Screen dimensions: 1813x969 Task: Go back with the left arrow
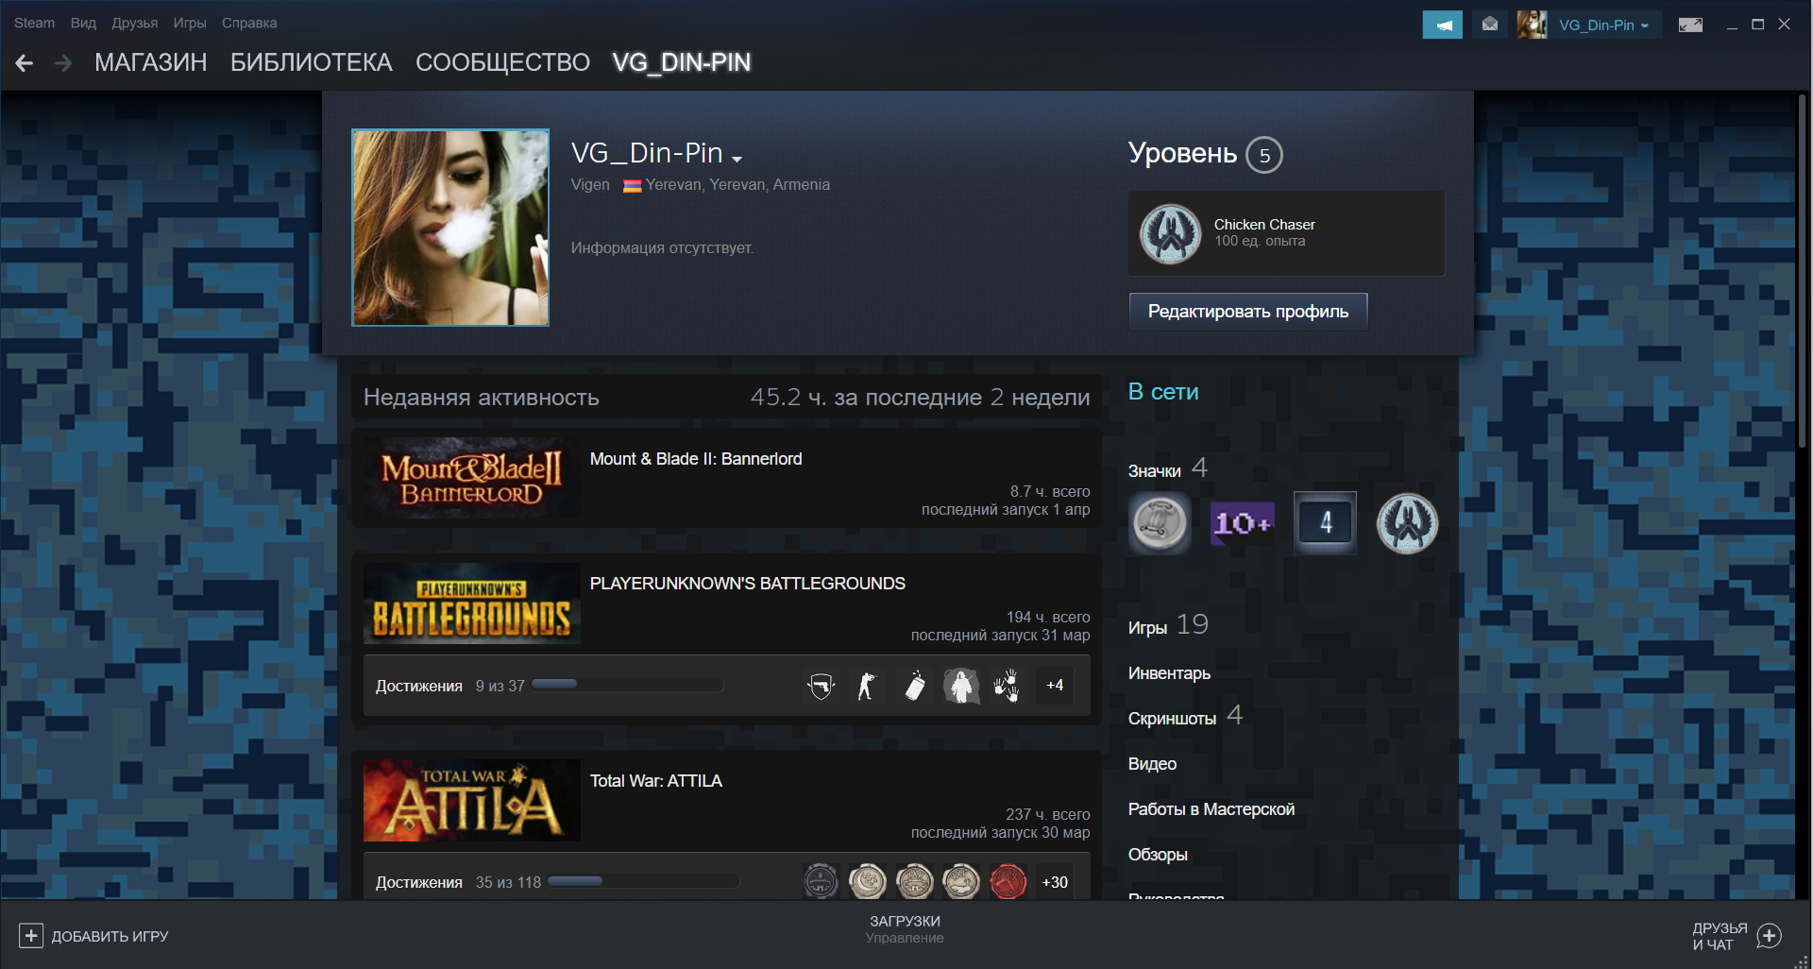tap(25, 63)
